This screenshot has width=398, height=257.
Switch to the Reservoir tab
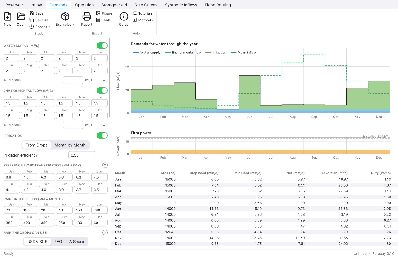tap(14, 5)
